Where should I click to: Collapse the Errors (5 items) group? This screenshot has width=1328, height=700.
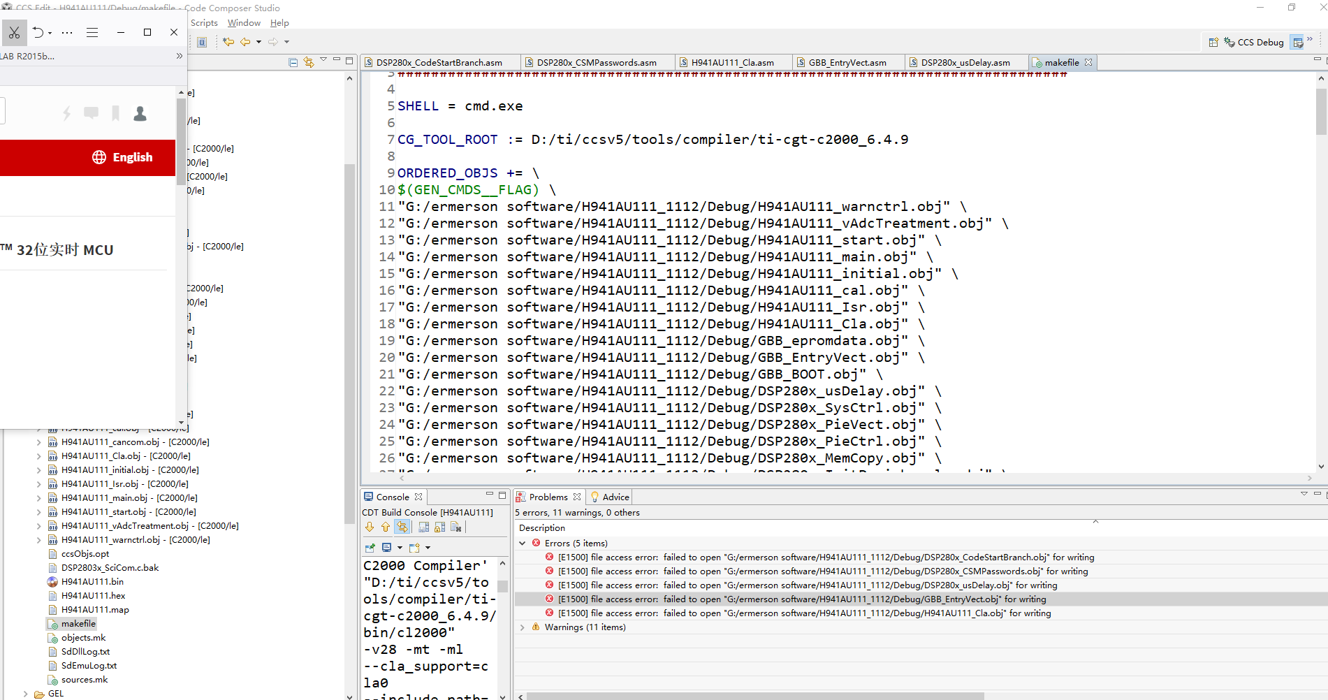click(522, 543)
